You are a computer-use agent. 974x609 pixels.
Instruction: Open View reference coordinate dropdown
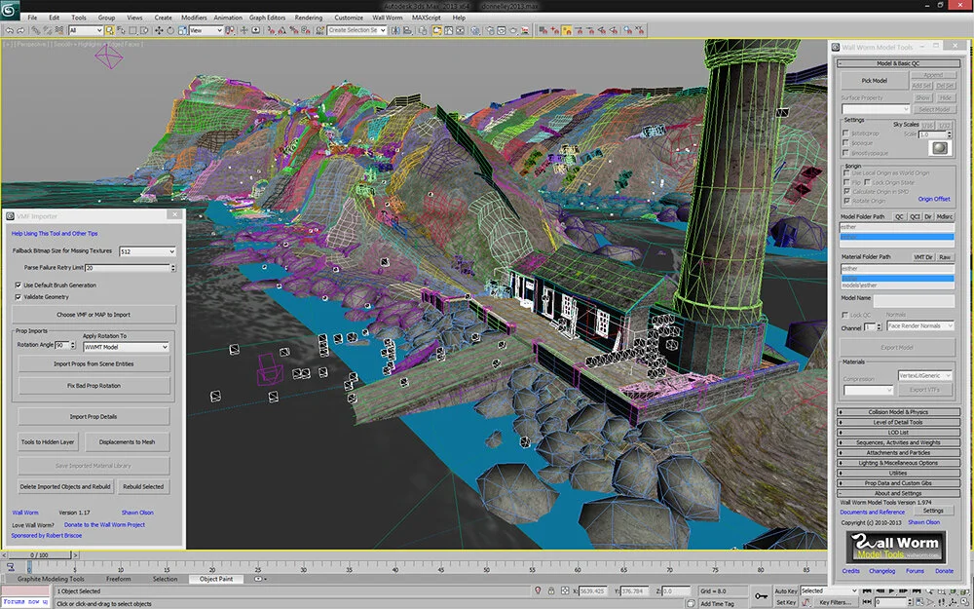click(206, 30)
